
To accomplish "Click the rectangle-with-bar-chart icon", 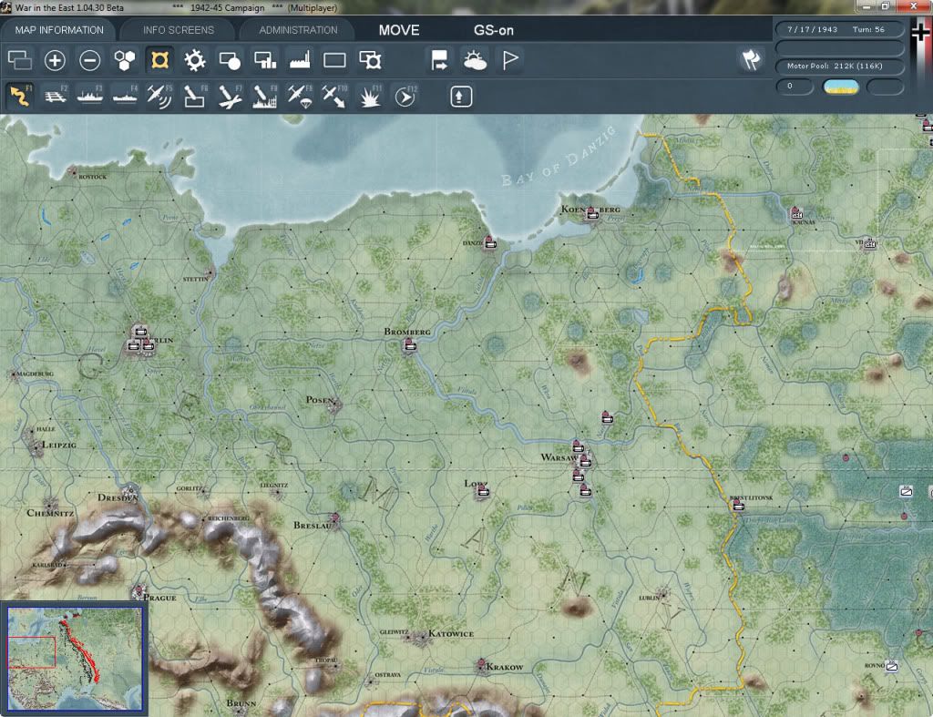I will [265, 60].
